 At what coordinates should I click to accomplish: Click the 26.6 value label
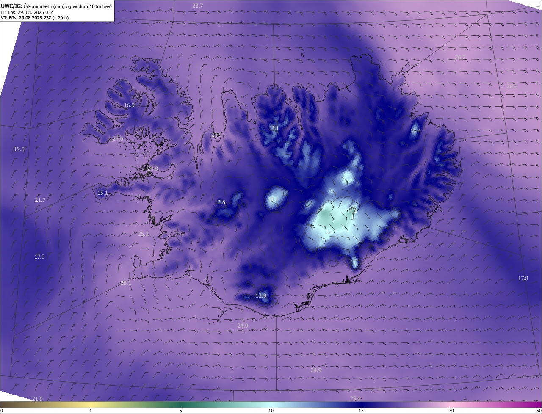coord(512,86)
